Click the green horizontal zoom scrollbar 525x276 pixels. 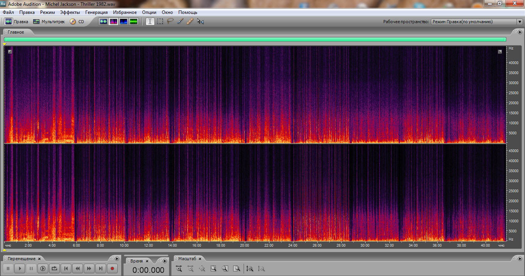pos(255,39)
